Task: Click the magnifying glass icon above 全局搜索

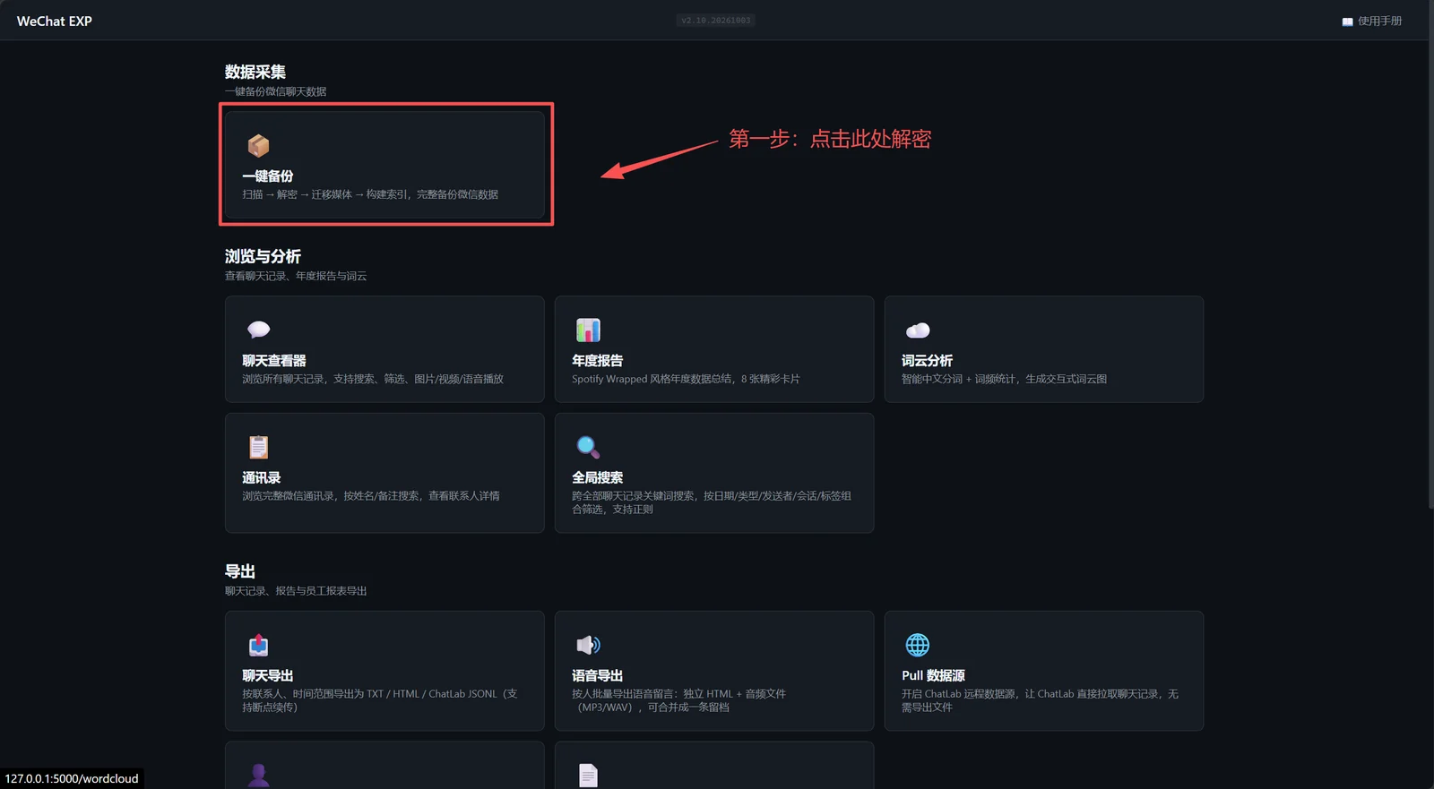Action: [x=588, y=447]
